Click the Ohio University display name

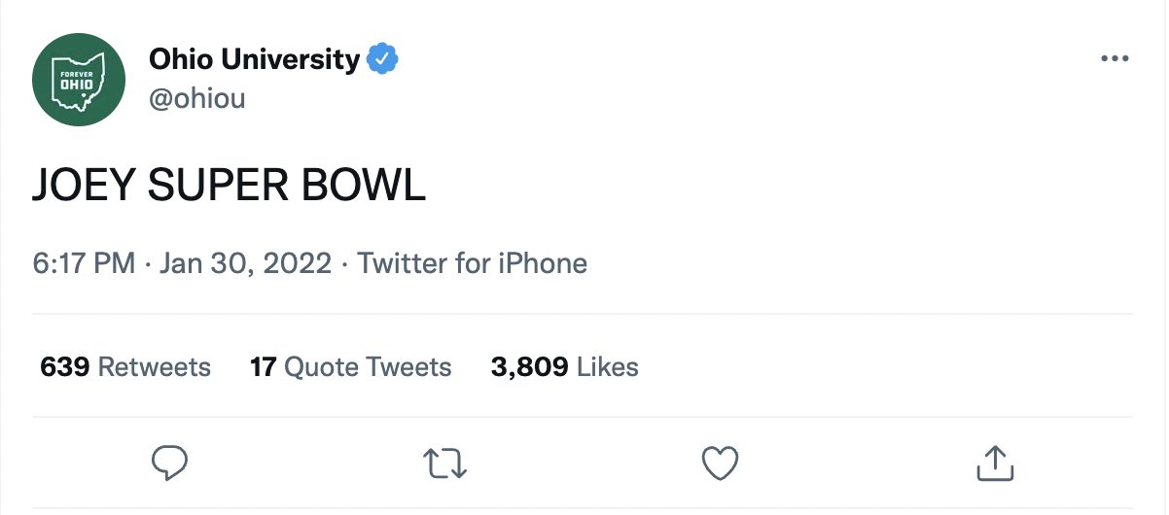click(x=254, y=59)
